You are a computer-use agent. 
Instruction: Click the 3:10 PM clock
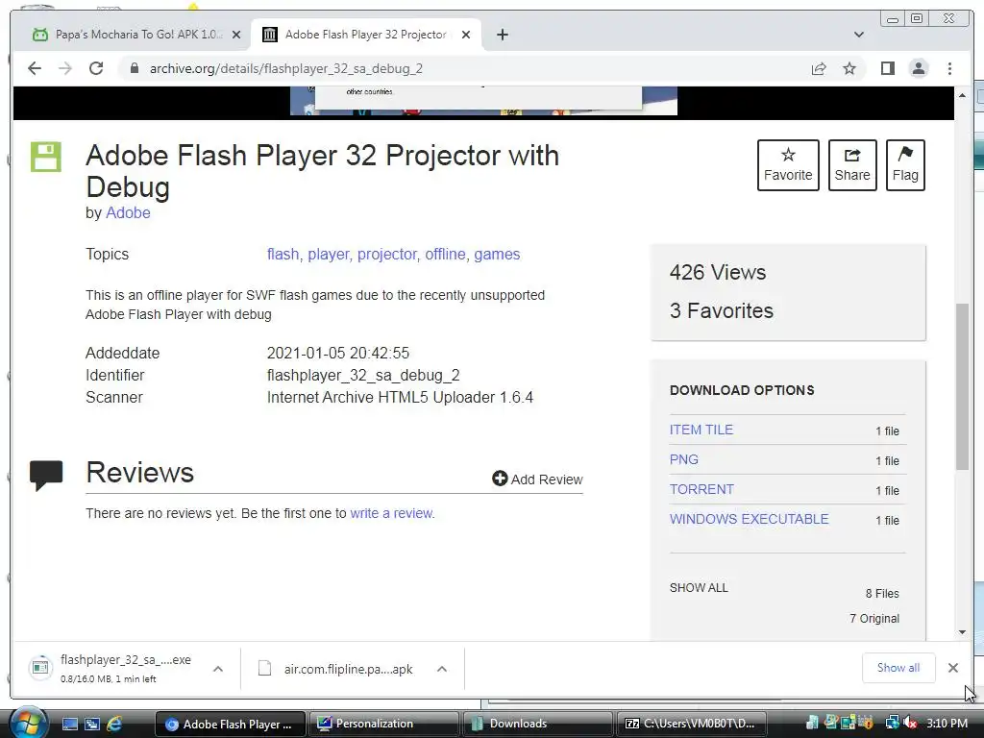pos(947,724)
